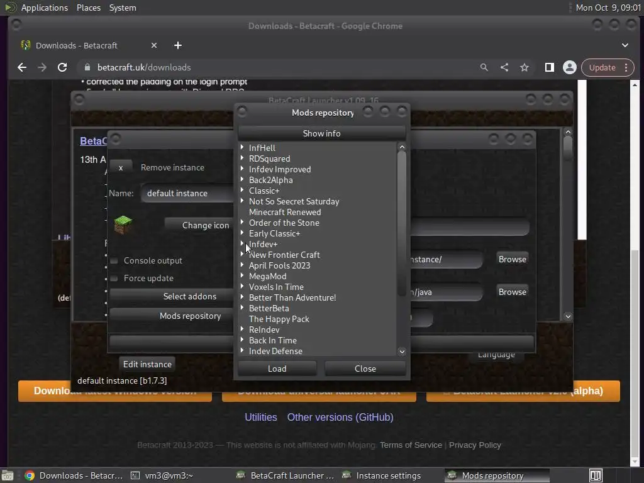Open the Chrome side panel icon
644x483 pixels.
coord(550,67)
